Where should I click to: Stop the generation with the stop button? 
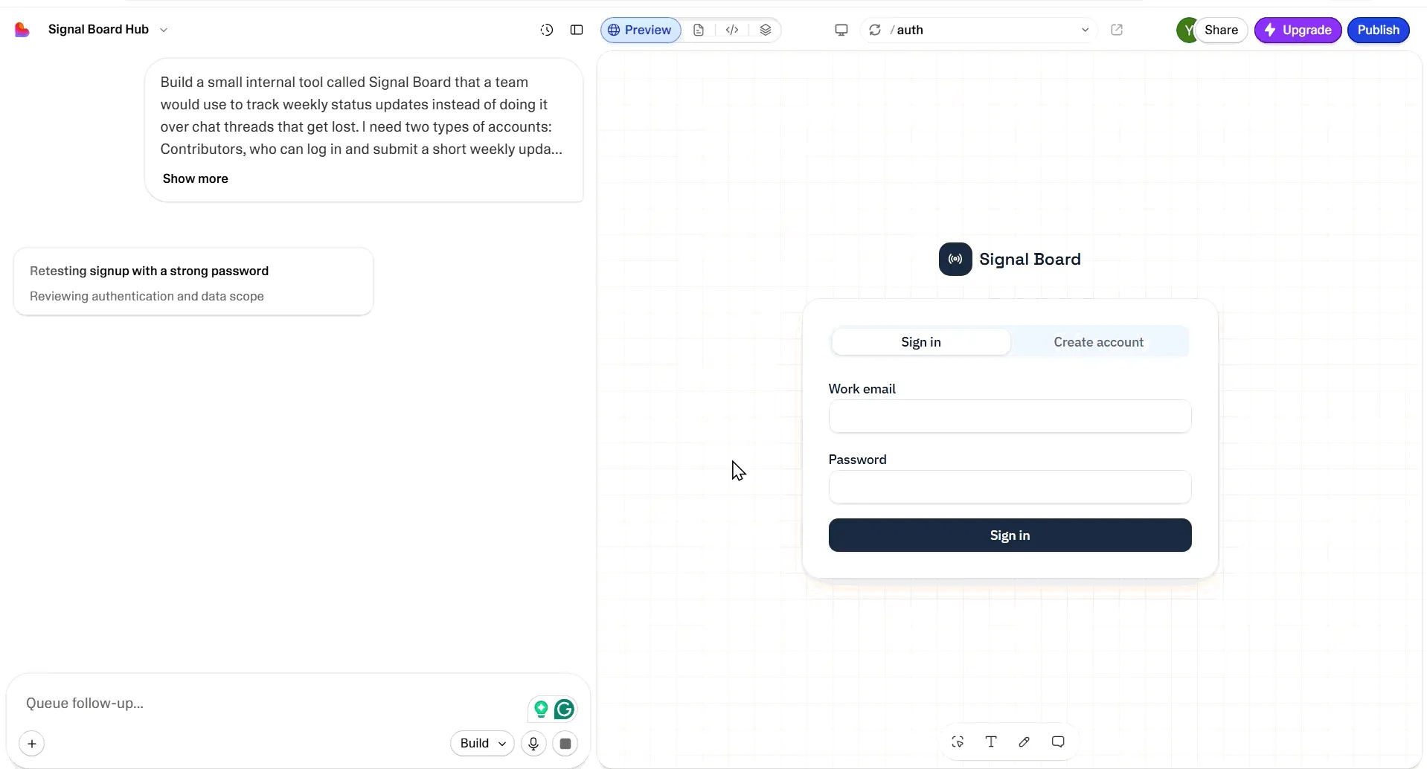point(565,743)
